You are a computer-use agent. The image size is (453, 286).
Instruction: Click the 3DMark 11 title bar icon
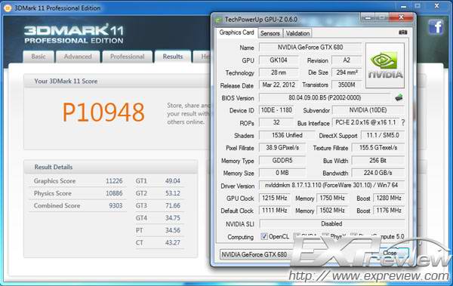click(8, 8)
